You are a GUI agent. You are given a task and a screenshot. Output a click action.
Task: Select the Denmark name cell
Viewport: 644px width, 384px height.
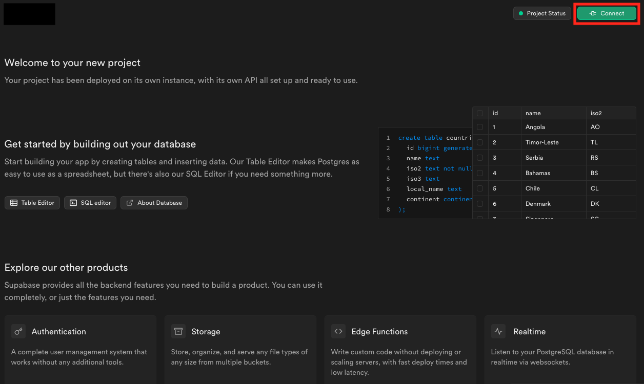(x=554, y=204)
